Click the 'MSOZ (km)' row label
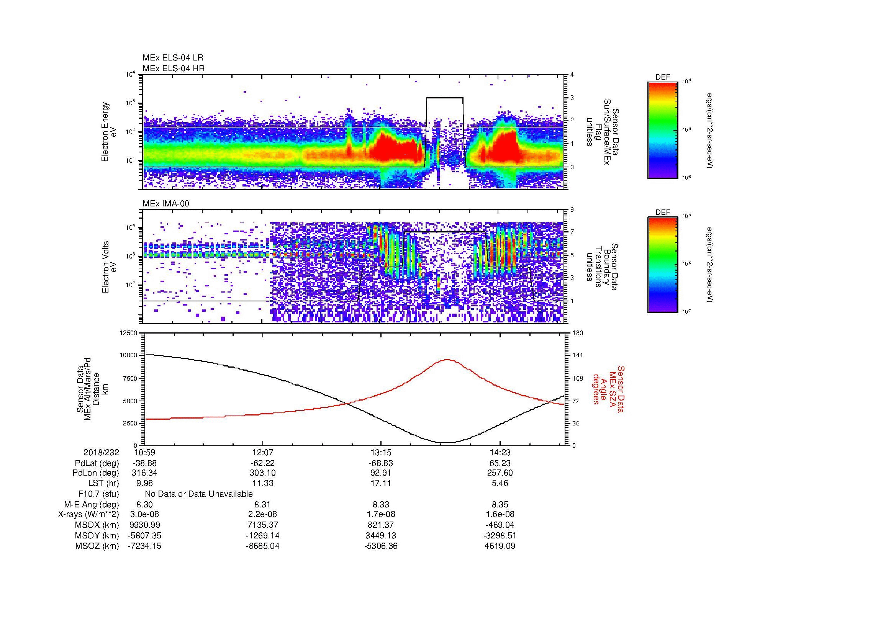Viewport: 896px width, 633px height. (x=97, y=546)
